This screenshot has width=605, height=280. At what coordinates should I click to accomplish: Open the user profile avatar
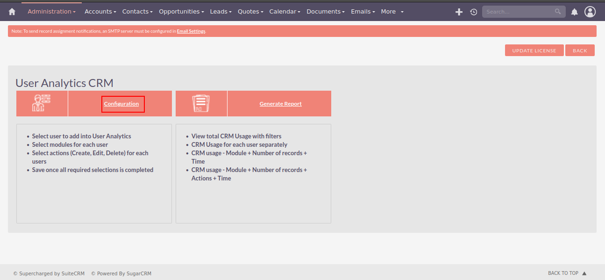point(590,11)
